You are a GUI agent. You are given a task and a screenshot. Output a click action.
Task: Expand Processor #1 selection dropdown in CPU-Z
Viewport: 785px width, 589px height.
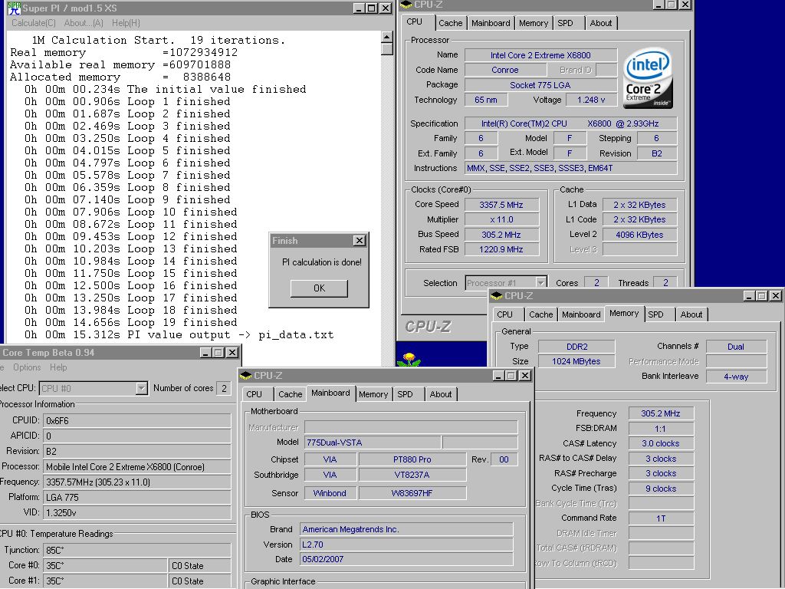tap(540, 283)
